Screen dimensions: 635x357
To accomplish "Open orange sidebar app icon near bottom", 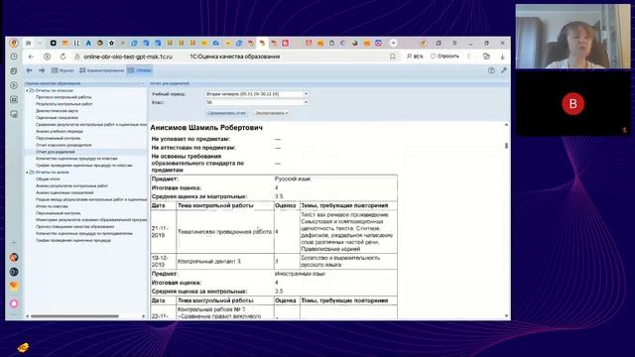I will [14, 286].
